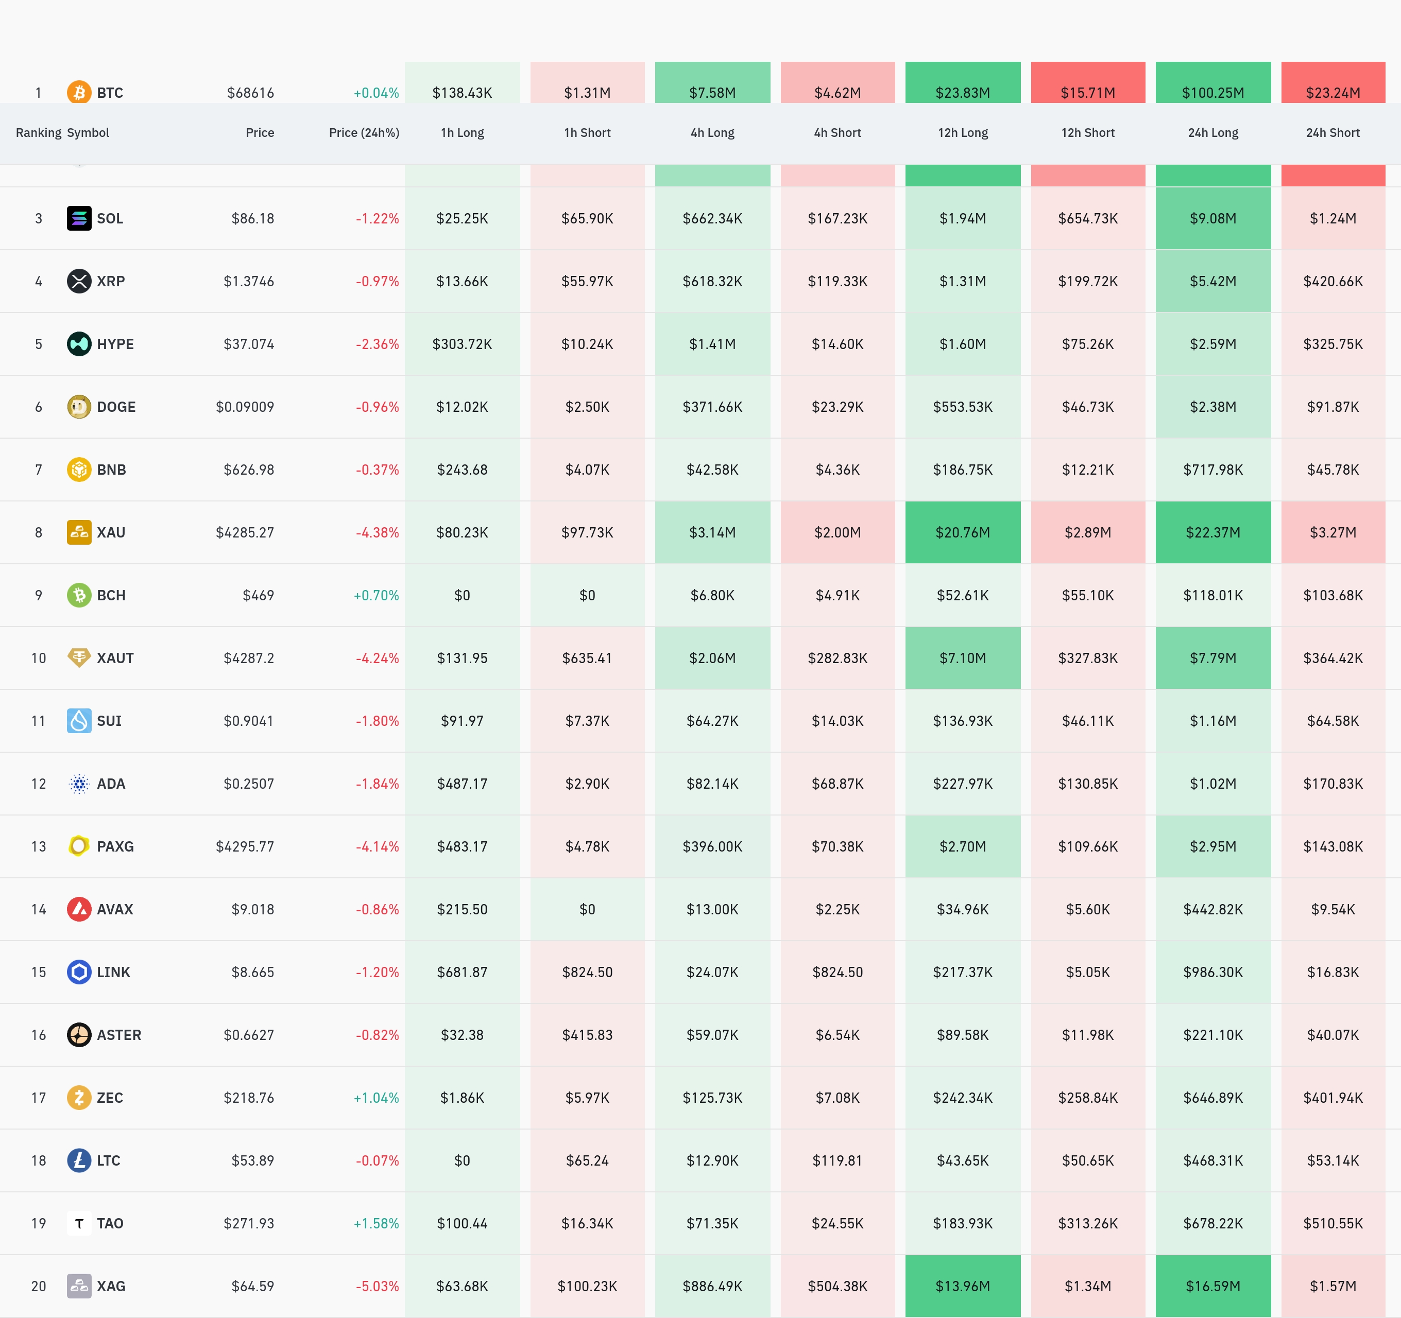This screenshot has height=1318, width=1401.
Task: Open the PAXG symbol link
Action: pyautogui.click(x=115, y=847)
